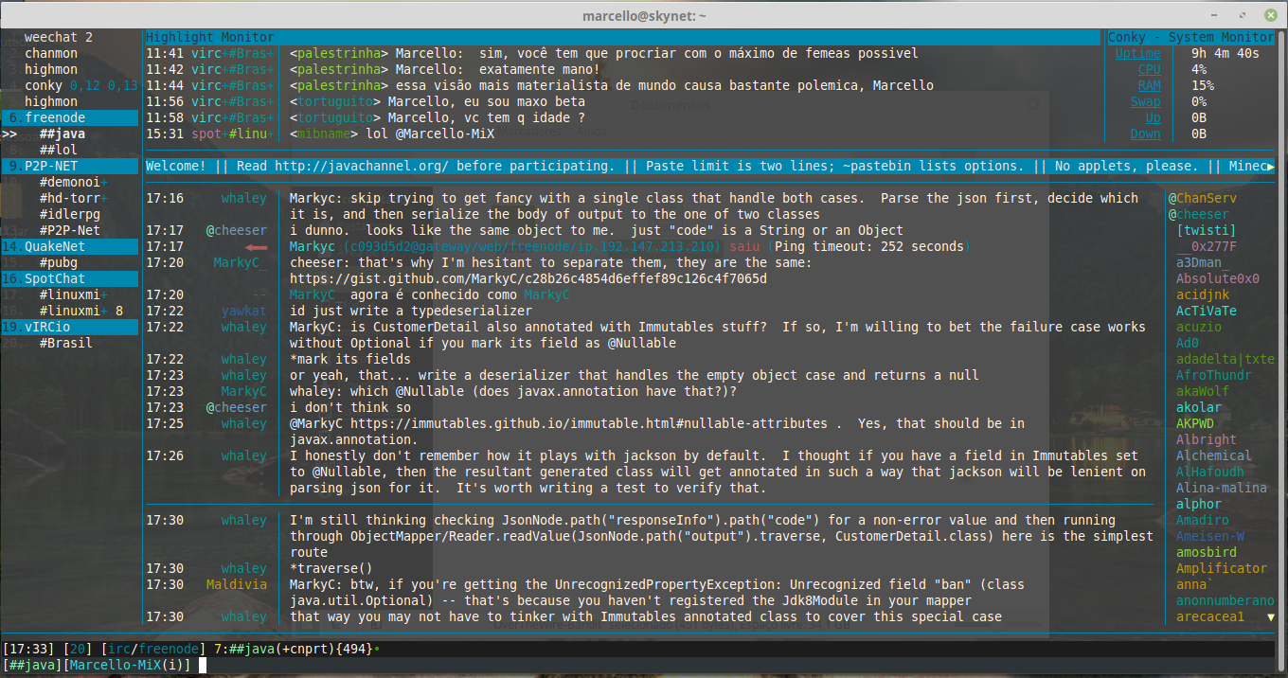The image size is (1288, 678).
Task: Switch to the #Brasil channel
Action: [x=66, y=343]
